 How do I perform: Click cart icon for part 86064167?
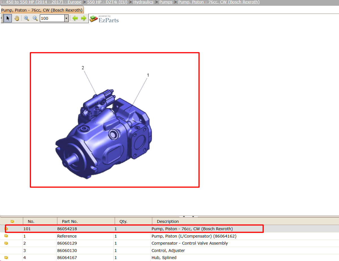click(6, 258)
